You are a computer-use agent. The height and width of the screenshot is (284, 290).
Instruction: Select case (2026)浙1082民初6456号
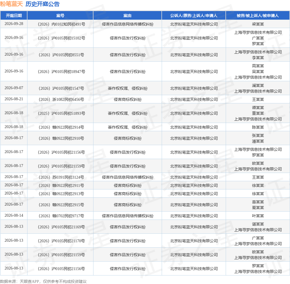pyautogui.click(x=61, y=99)
